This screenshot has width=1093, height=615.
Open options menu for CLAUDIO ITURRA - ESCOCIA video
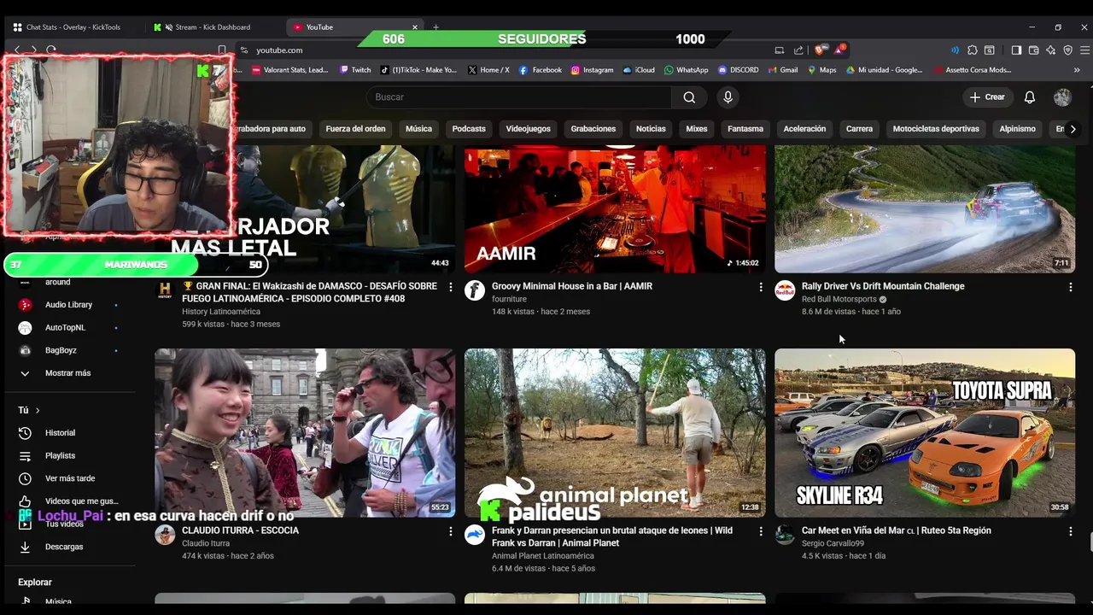(451, 531)
